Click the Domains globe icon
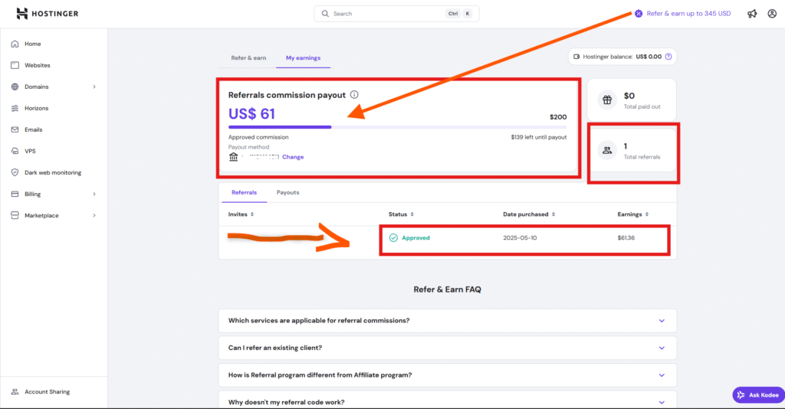 pos(15,87)
